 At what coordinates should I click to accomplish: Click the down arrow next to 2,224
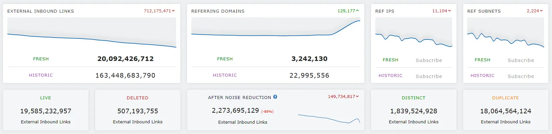[x=541, y=11]
